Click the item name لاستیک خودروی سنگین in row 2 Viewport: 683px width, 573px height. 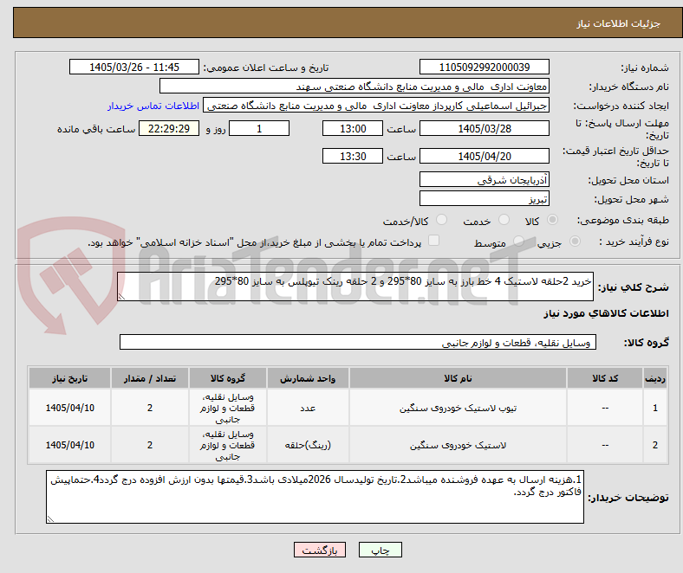(x=458, y=445)
